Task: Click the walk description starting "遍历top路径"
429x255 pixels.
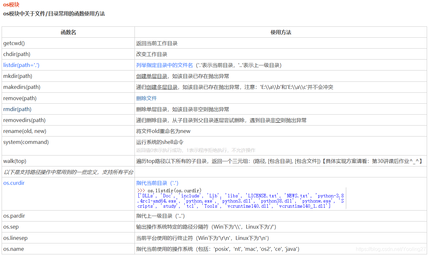Action: (279, 161)
